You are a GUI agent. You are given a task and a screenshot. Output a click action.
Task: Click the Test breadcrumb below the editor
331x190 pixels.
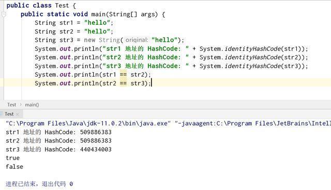(x=11, y=105)
